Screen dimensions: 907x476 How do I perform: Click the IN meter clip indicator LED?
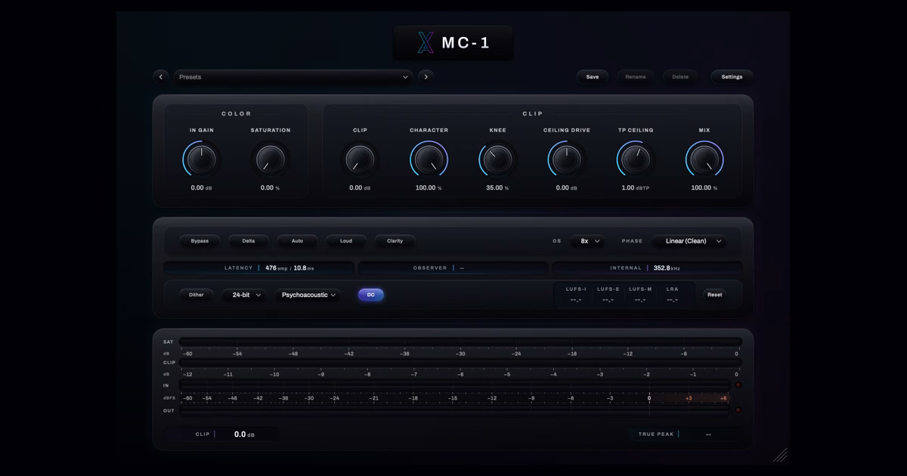coord(738,385)
